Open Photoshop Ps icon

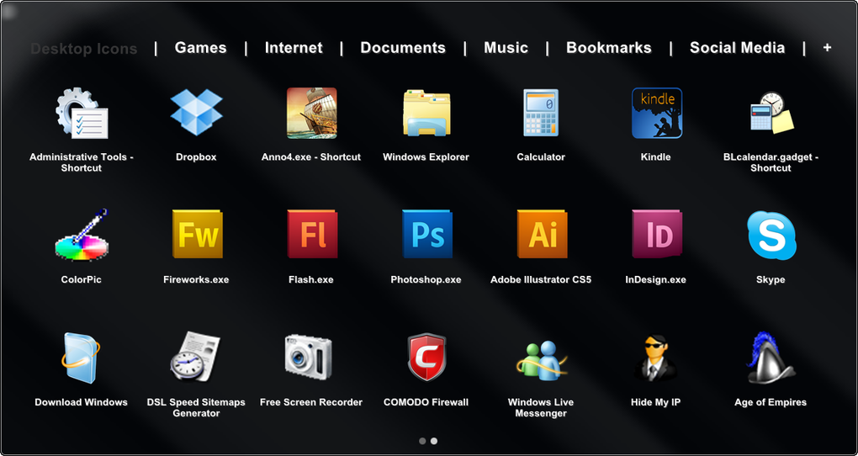(426, 234)
